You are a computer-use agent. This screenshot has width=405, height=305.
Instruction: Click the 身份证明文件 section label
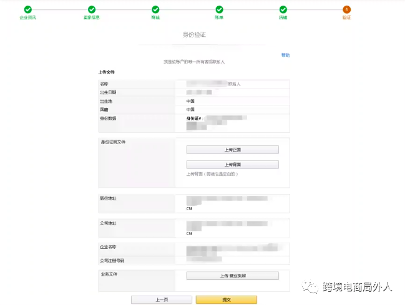(x=113, y=142)
